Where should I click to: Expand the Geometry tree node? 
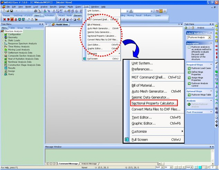pos(2,37)
